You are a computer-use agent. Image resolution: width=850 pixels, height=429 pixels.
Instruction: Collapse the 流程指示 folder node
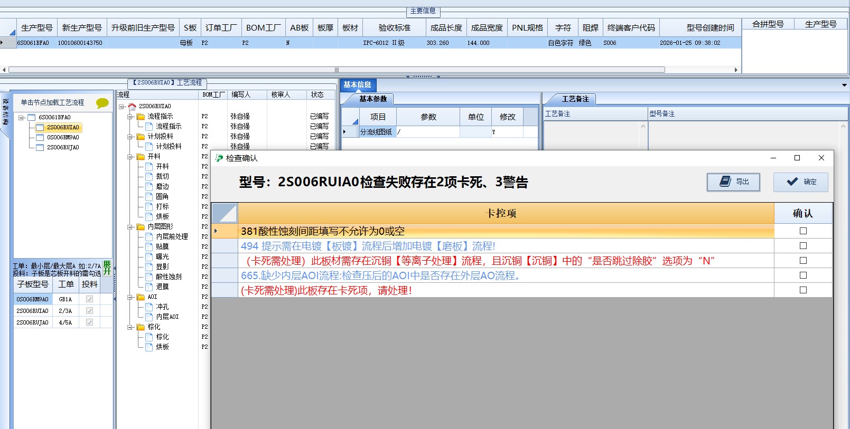[130, 117]
